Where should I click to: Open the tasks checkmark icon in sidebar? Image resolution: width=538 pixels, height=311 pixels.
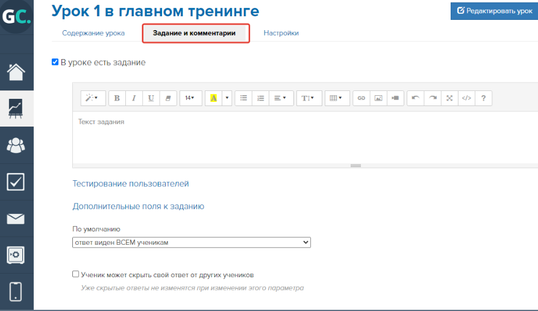pyautogui.click(x=16, y=182)
